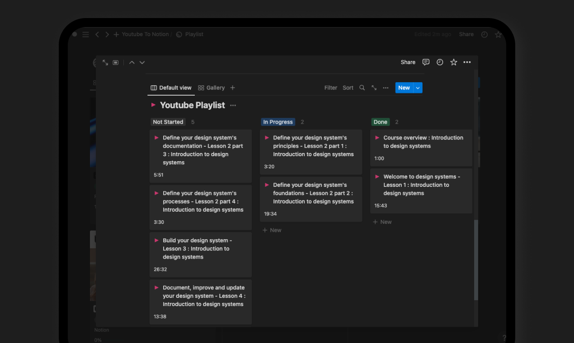Open updates clock icon in modal header
Viewport: 574px width, 343px height.
coord(440,62)
